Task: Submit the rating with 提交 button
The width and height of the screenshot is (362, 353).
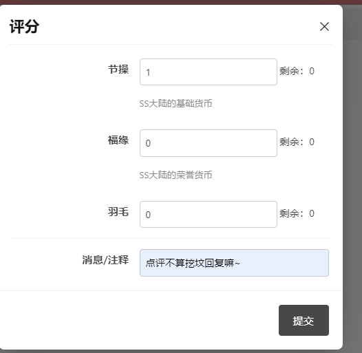Action: 304,320
